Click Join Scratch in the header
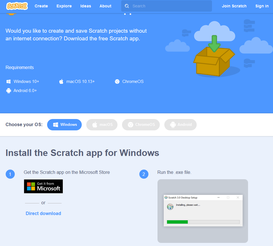The width and height of the screenshot is (273, 246). point(234,6)
